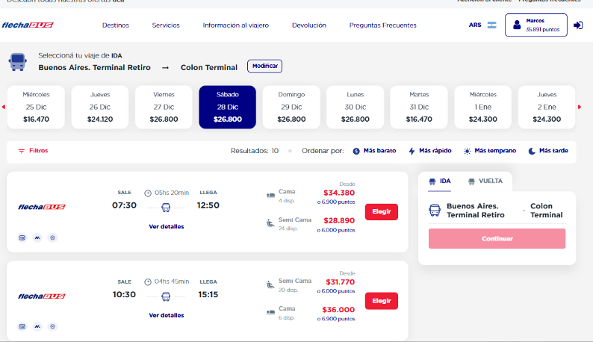Click the pink Continuar button
Image resolution: width=593 pixels, height=342 pixels.
(497, 239)
